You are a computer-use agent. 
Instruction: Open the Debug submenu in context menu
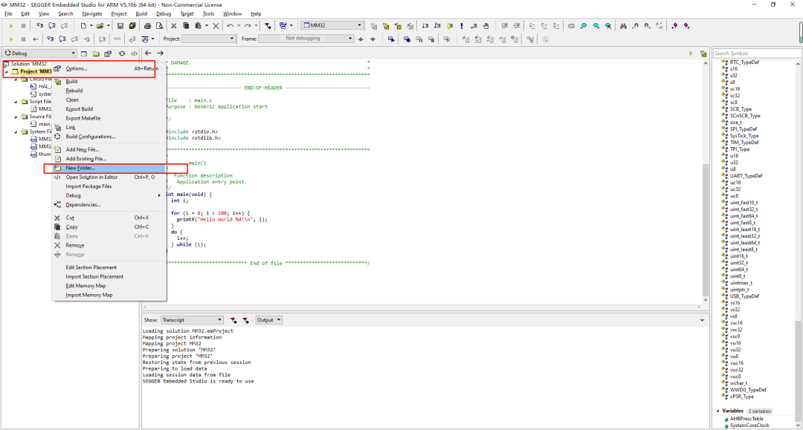pyautogui.click(x=109, y=196)
